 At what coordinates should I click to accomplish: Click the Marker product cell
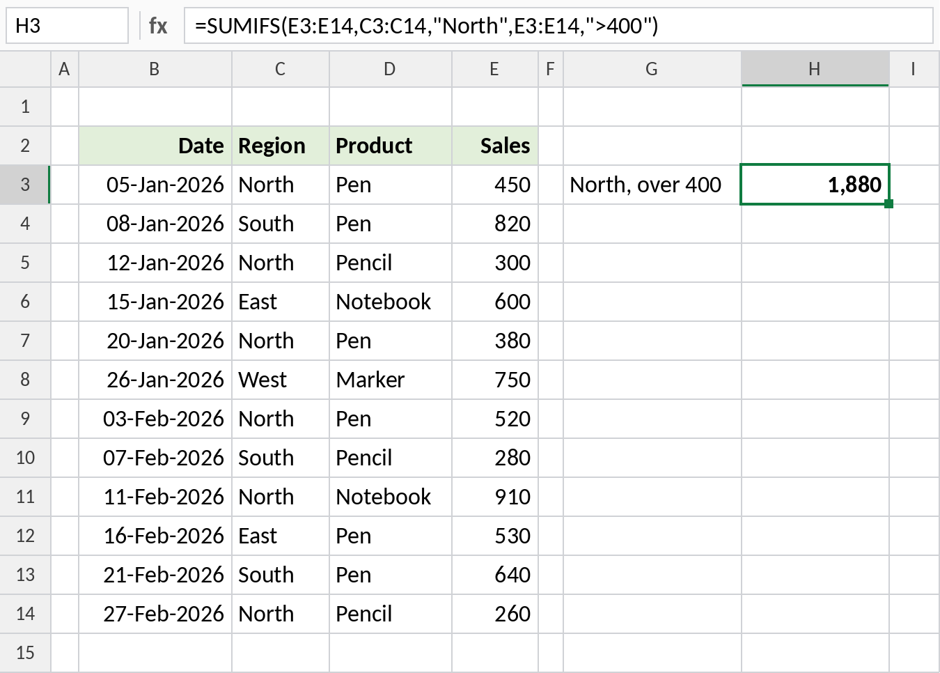[391, 380]
